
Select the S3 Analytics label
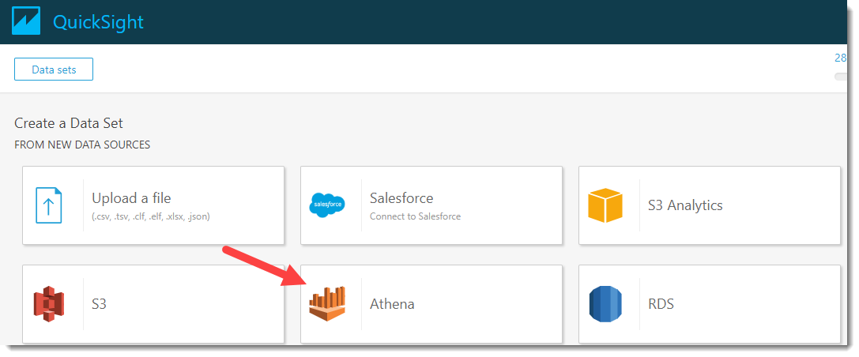685,205
